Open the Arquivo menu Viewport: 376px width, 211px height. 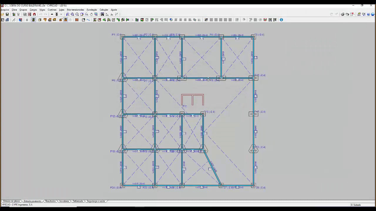point(5,10)
